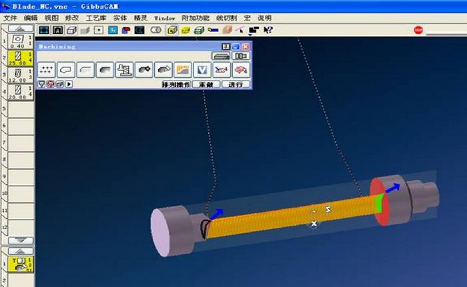Open the 线切割 menu
Viewport: 467px width, 287px height.
(226, 18)
